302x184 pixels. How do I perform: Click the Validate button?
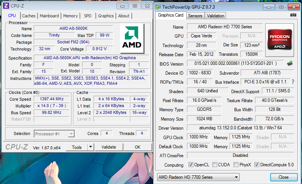[x=109, y=147]
